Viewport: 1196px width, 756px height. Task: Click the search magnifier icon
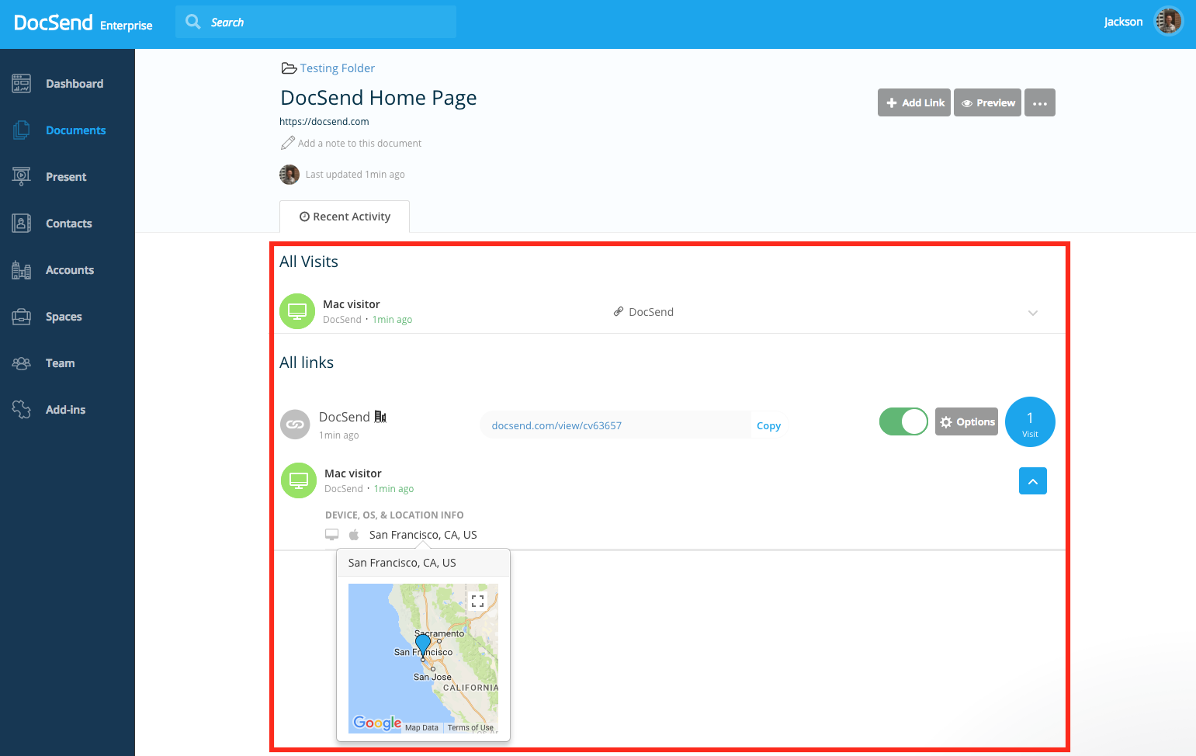click(193, 22)
